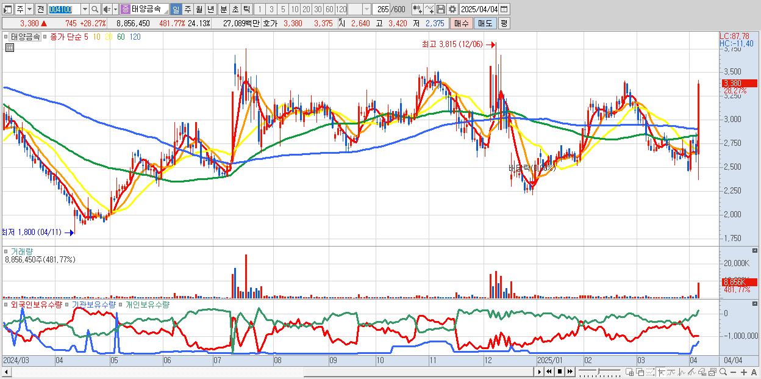Click the plus zoom-in icon
Viewport: 761px width, 379px height.
(744, 371)
